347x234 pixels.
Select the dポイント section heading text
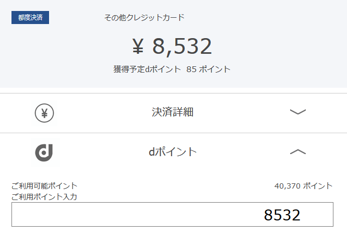click(173, 152)
